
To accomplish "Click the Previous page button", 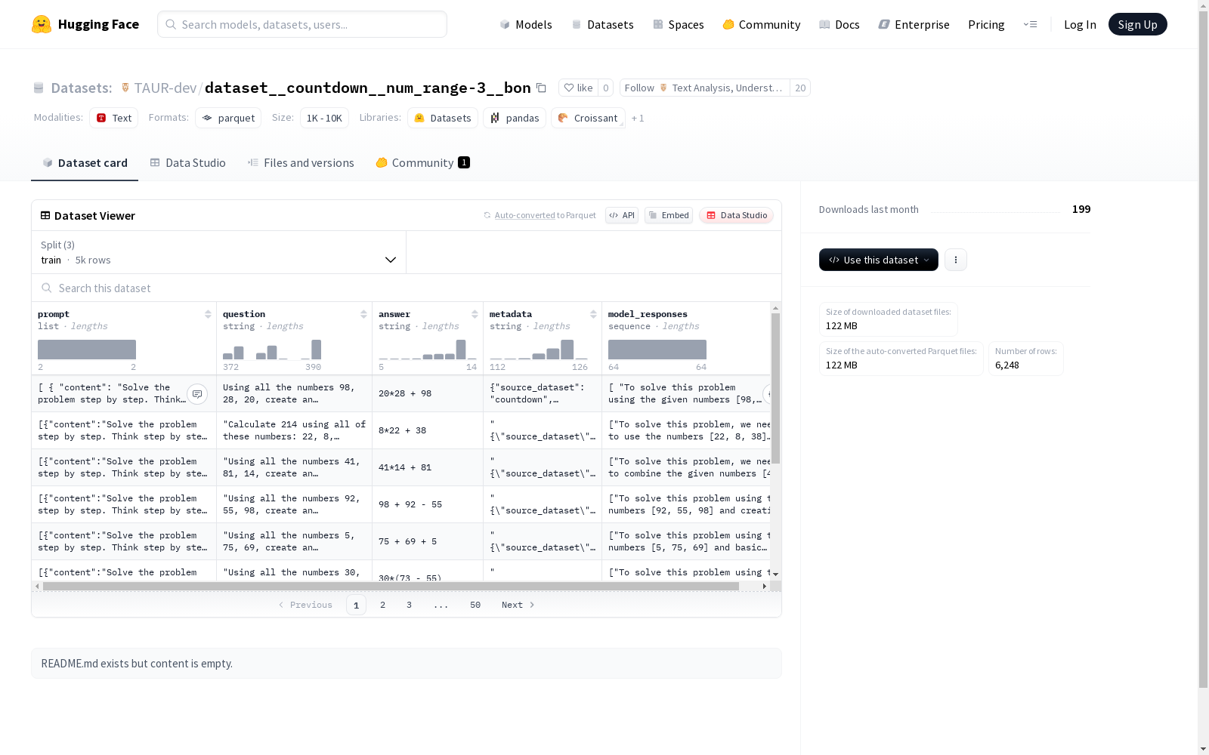I will [305, 605].
